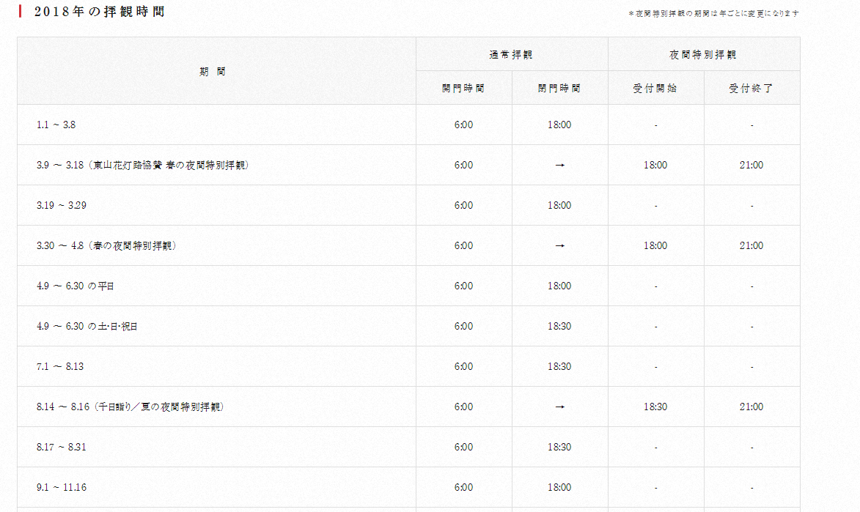This screenshot has height=512, width=860.
Task: Select the 4.9 ~ 6.30 の平日 row label
Action: coord(77,286)
